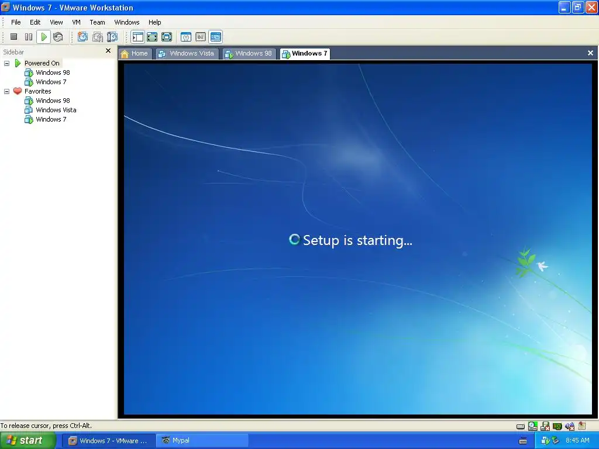Select Windows 98 under Powered On
Image resolution: width=599 pixels, height=449 pixels.
coord(53,72)
